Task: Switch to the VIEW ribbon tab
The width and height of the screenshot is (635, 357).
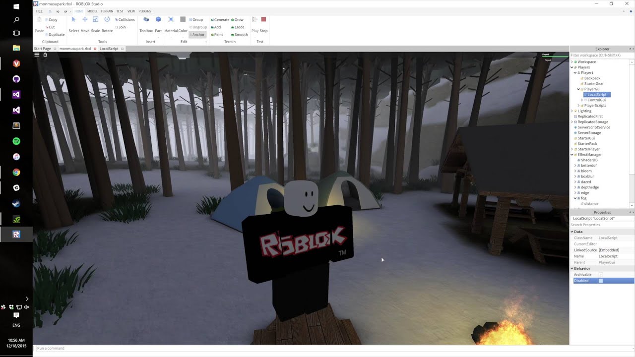Action: click(x=131, y=11)
